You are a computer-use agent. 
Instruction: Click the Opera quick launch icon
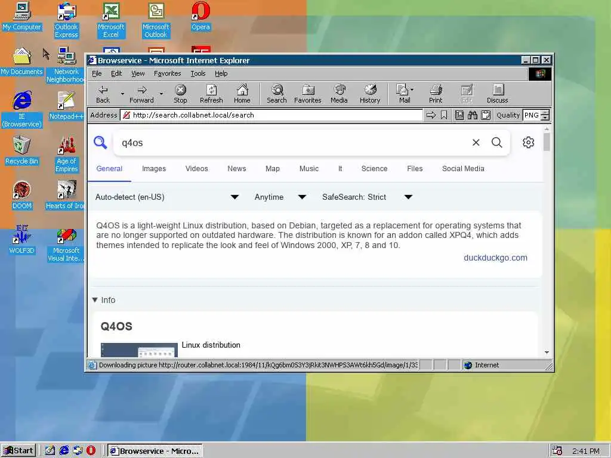coord(91,451)
